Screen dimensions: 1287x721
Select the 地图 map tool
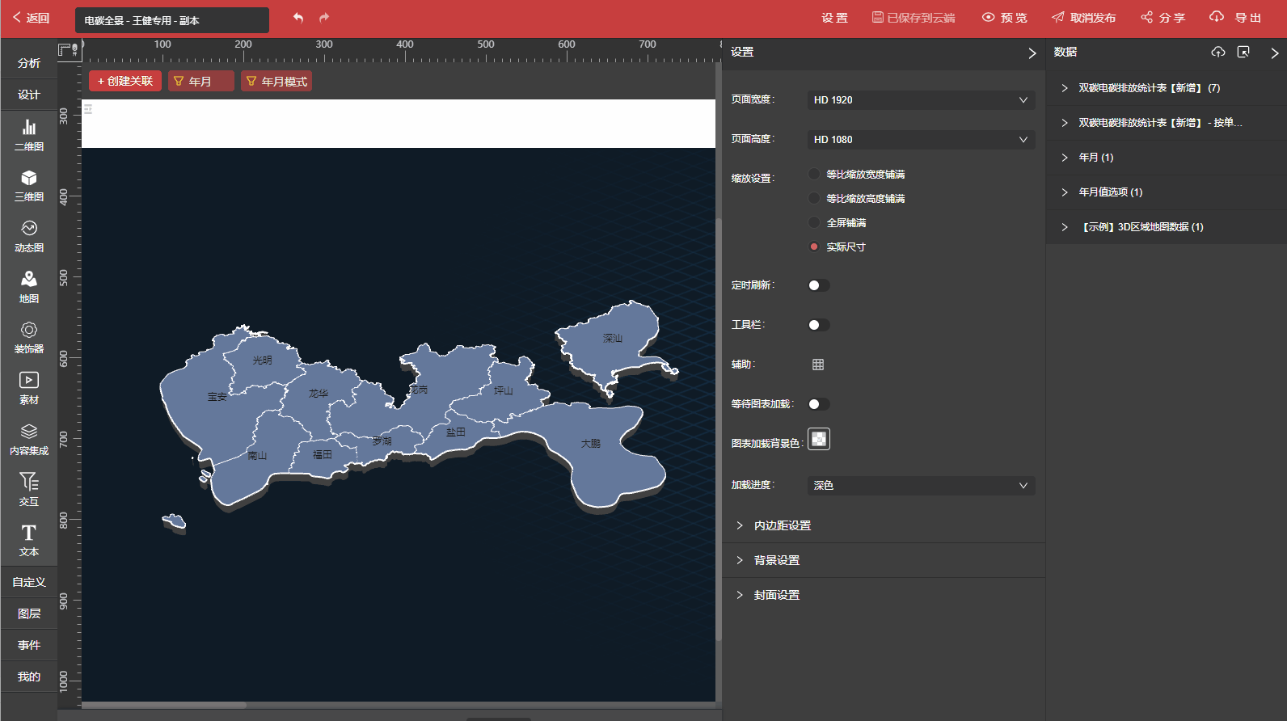click(x=29, y=287)
